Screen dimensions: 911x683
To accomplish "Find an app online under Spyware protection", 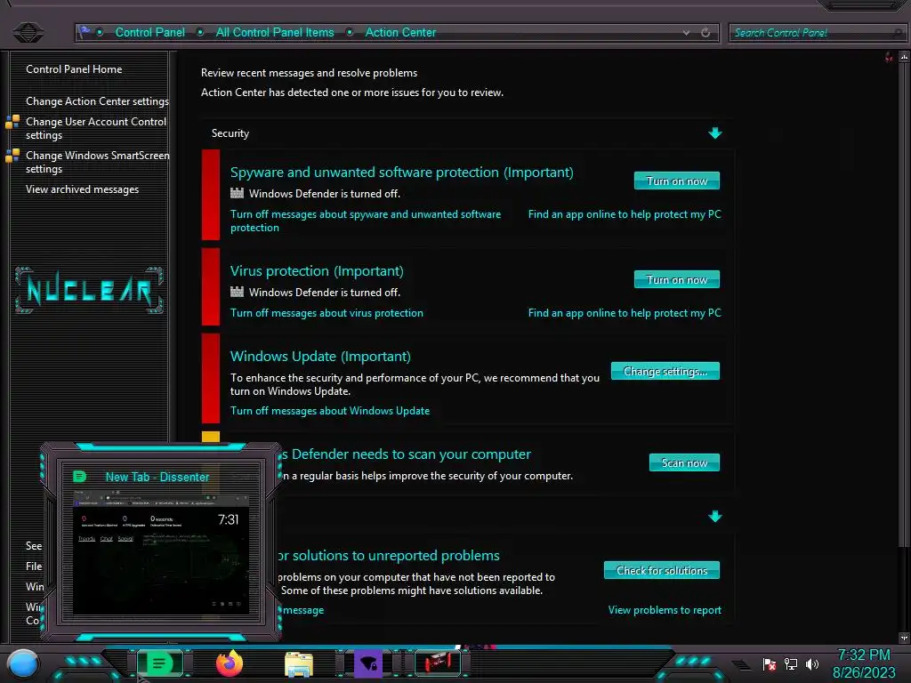I will click(625, 214).
